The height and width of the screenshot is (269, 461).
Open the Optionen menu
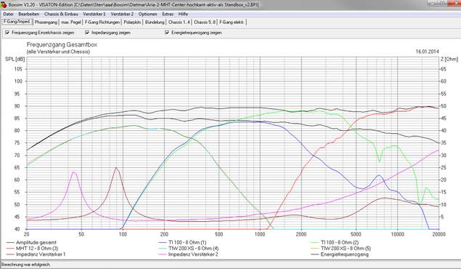pos(147,14)
